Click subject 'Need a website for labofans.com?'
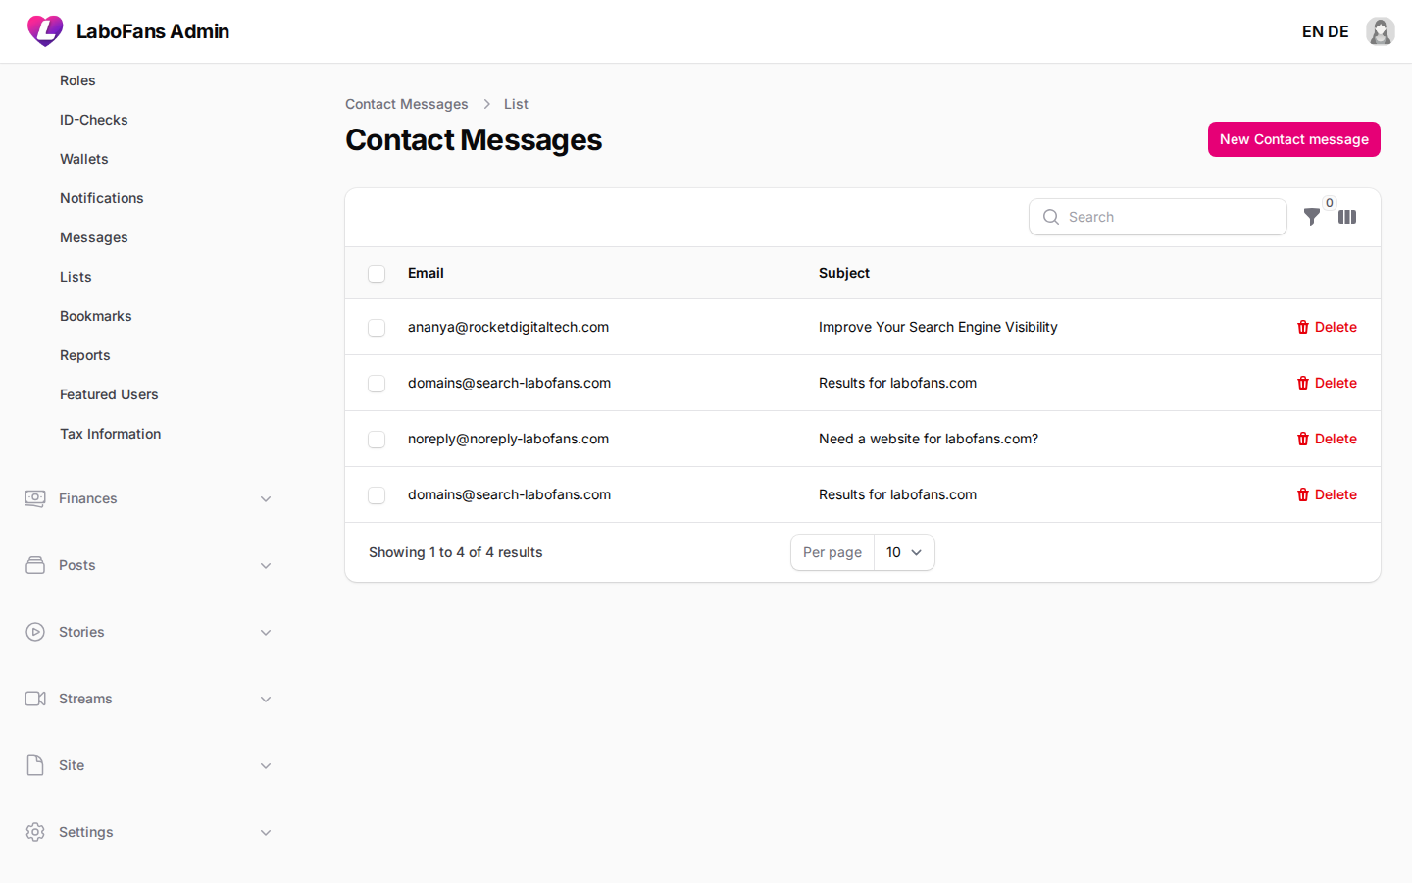This screenshot has height=883, width=1412. click(929, 439)
